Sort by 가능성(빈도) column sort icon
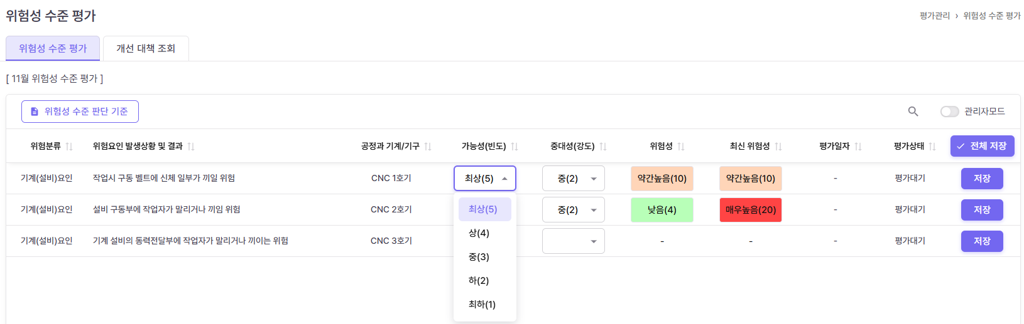 click(515, 147)
